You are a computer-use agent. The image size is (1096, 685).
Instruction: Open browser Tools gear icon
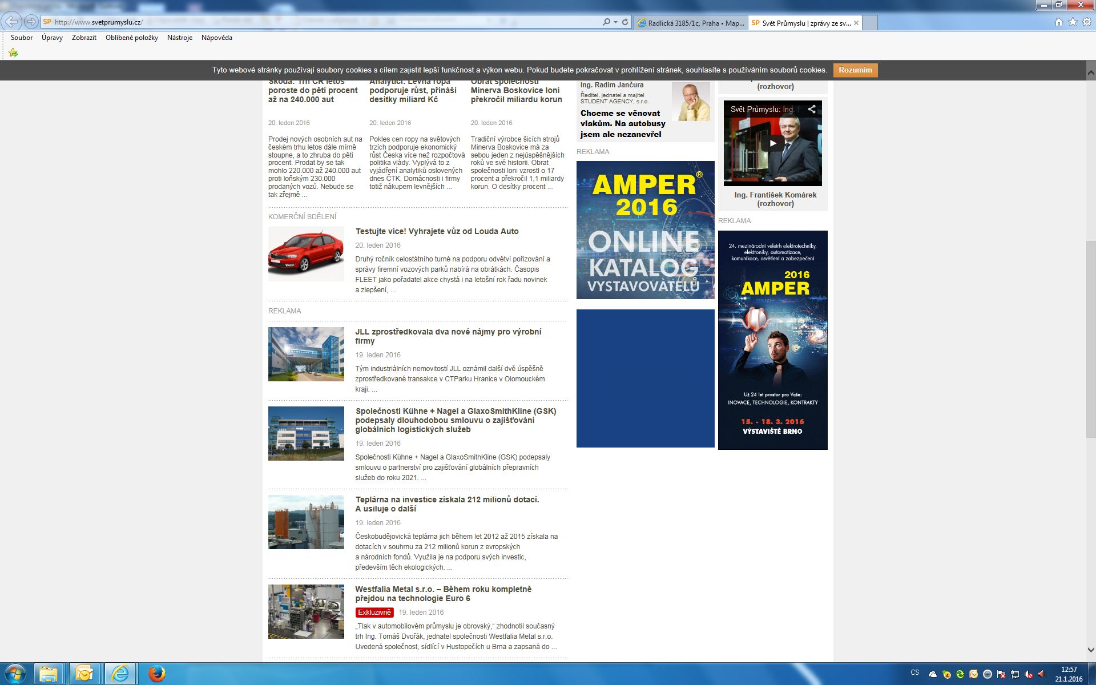tap(1087, 22)
